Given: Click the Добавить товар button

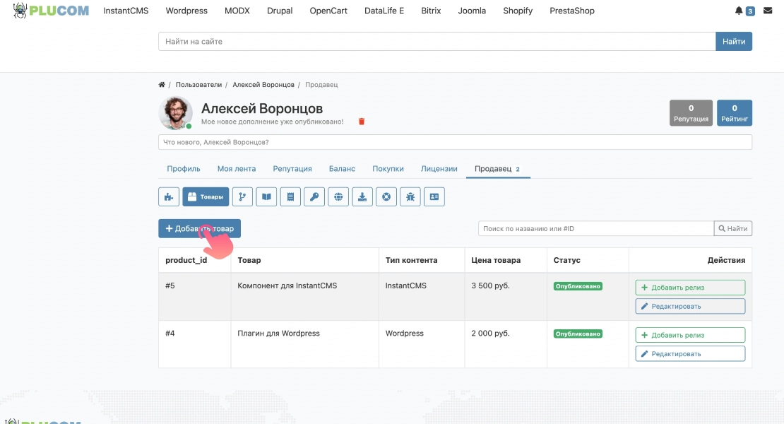Looking at the screenshot, I should [199, 228].
